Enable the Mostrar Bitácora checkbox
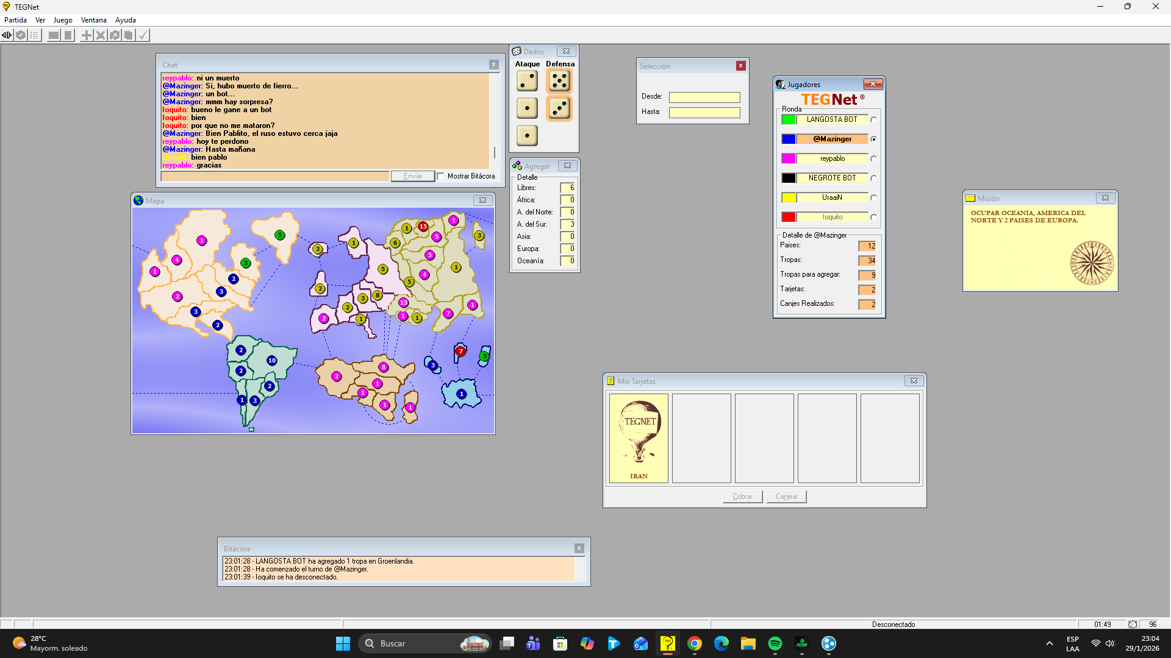1171x658 pixels. [440, 177]
